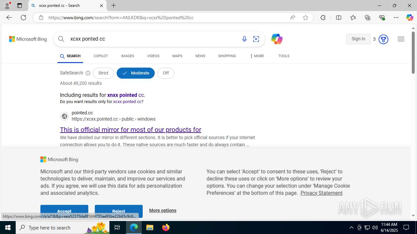Open Bing hamburger menu
The image size is (417, 234).
click(401, 39)
